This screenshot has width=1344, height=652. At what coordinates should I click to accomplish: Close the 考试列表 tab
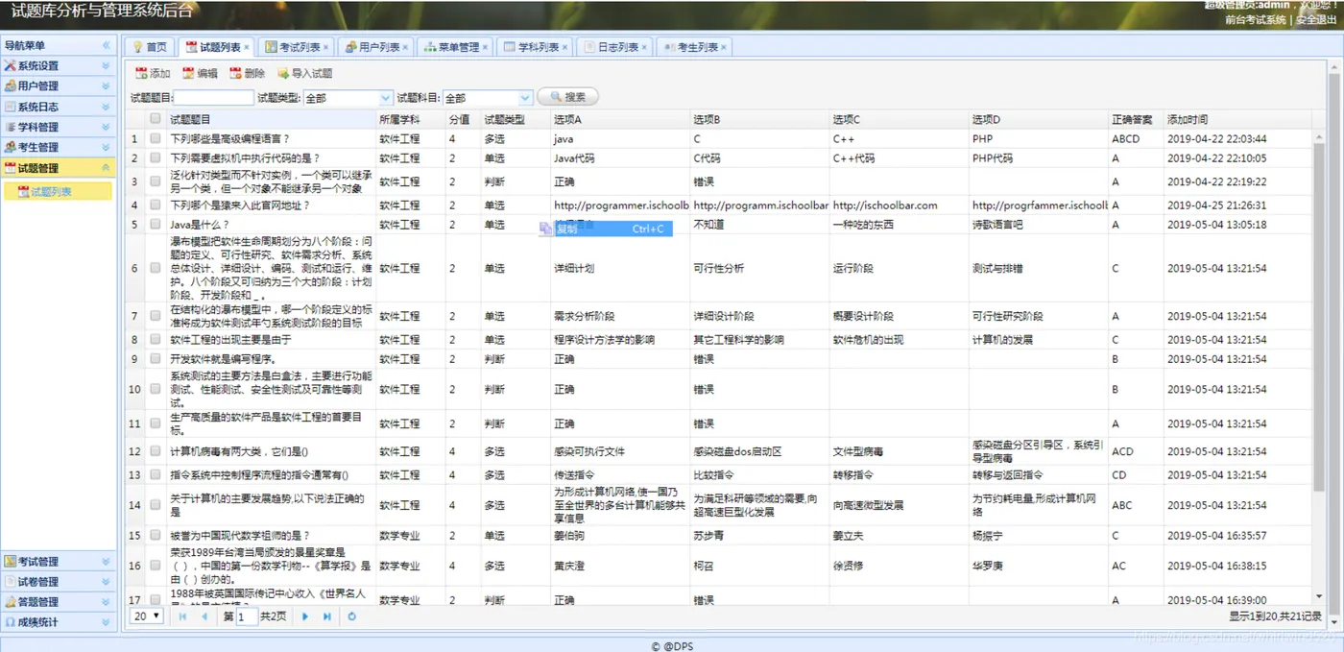coord(326,47)
